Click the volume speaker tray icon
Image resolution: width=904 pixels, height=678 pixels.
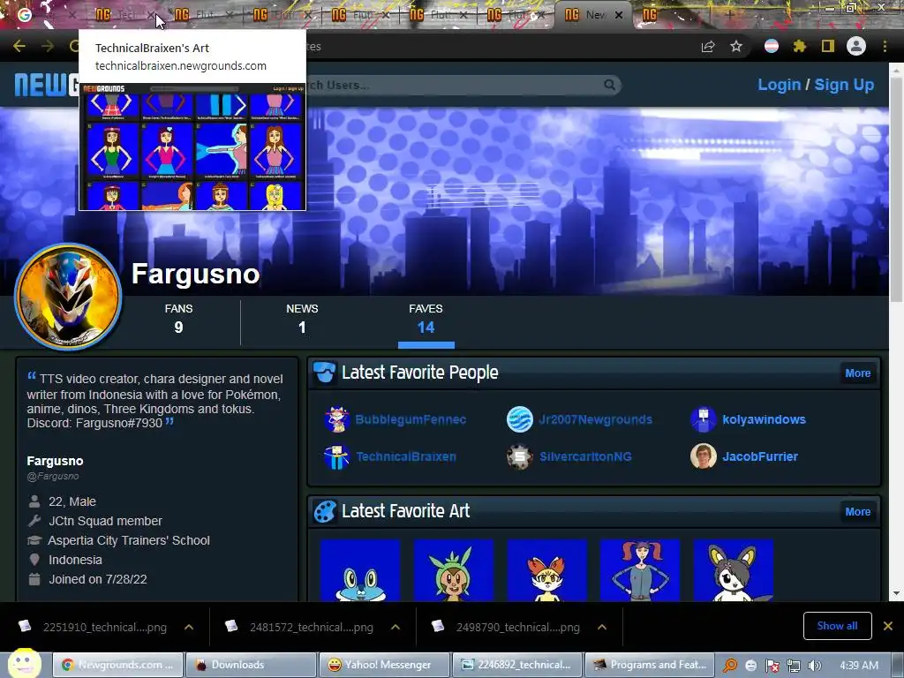tap(815, 666)
